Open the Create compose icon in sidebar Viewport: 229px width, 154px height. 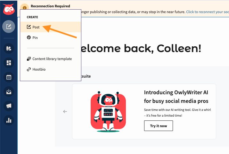point(9,27)
